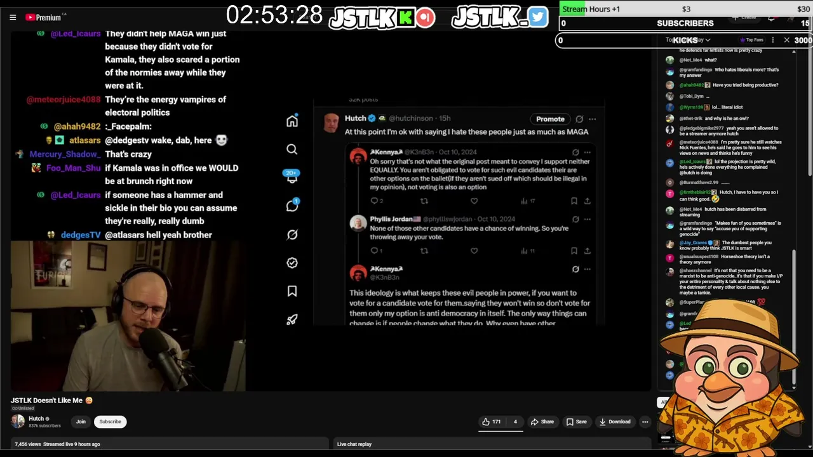Click @BurmaShave2.99 chat username
This screenshot has width=813, height=457.
click(699, 182)
